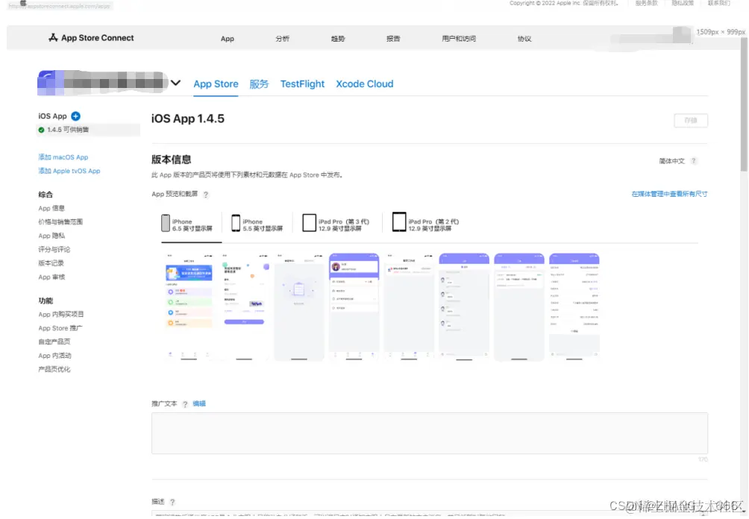The height and width of the screenshot is (519, 749).
Task: Open the App top menu
Action: [228, 39]
